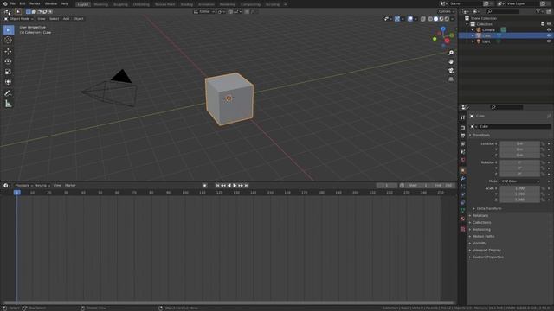Toggle the Collection exclude checkbox in outliner
This screenshot has width=554, height=311.
pyautogui.click(x=543, y=24)
